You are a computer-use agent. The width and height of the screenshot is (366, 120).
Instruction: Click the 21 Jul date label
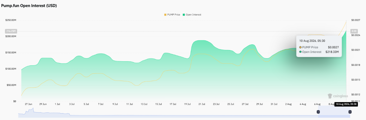click(x=202, y=104)
